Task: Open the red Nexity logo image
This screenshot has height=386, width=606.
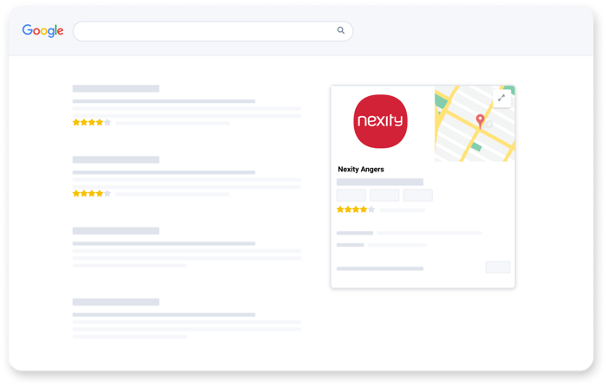Action: tap(380, 121)
